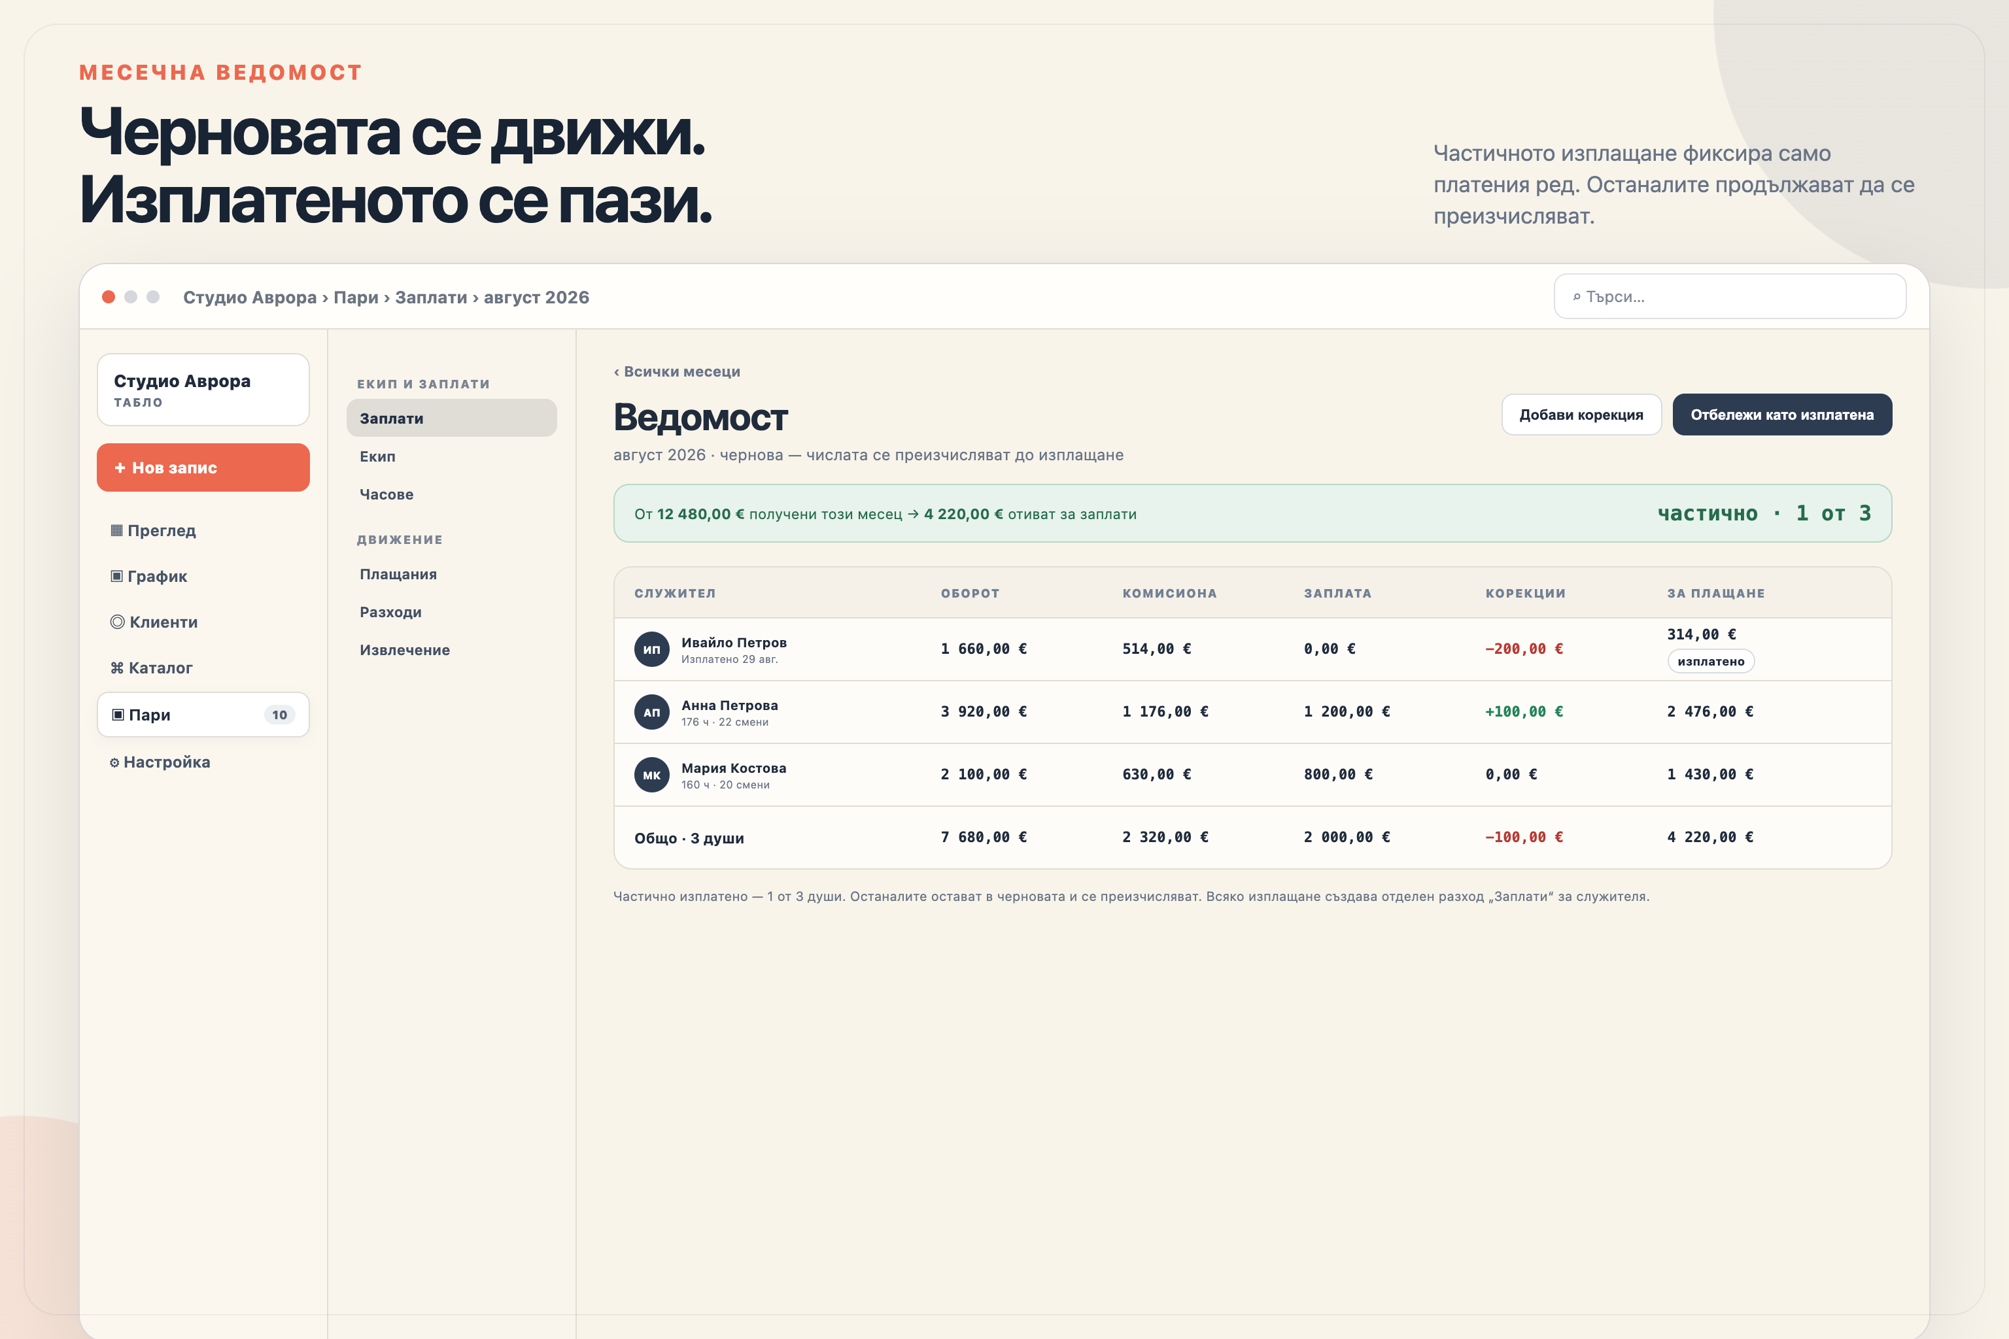Click the ИП avatar for Ивайло Петров
Screen dimensions: 2009x1339
tap(652, 649)
